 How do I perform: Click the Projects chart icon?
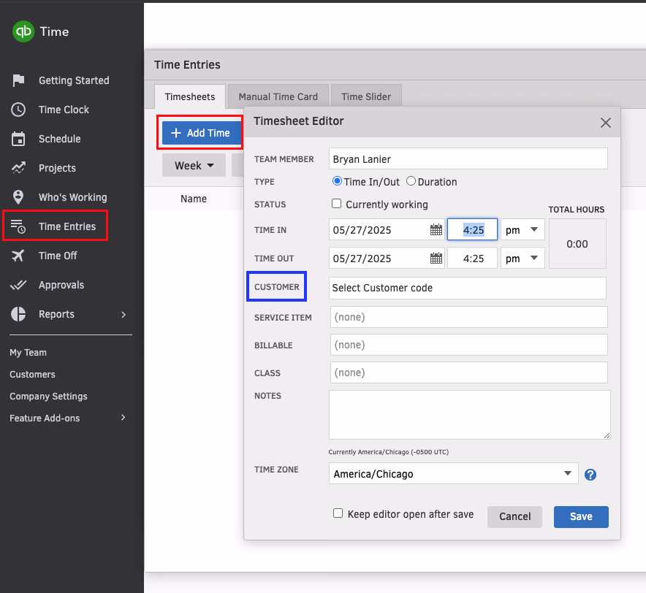point(18,168)
